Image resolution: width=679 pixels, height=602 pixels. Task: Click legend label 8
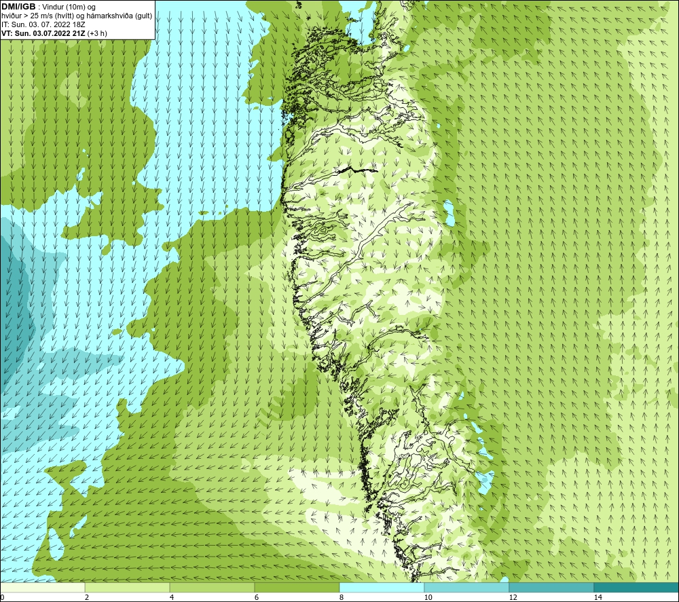coord(342,597)
